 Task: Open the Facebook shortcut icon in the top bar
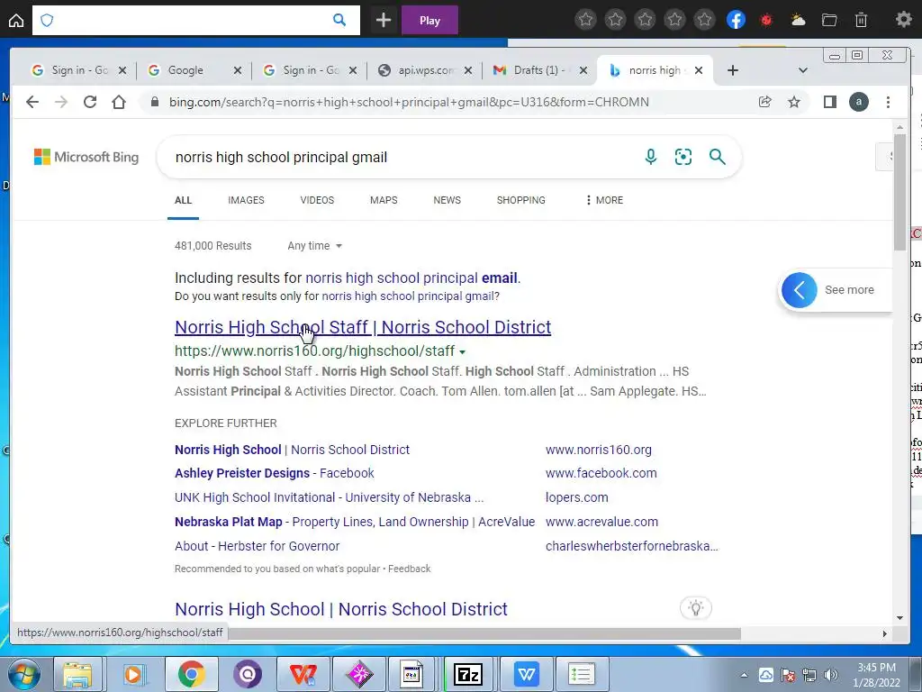click(736, 20)
